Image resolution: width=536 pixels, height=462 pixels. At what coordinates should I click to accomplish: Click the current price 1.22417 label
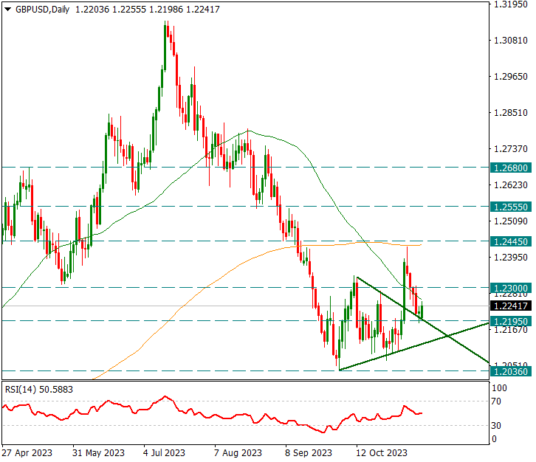click(x=511, y=306)
